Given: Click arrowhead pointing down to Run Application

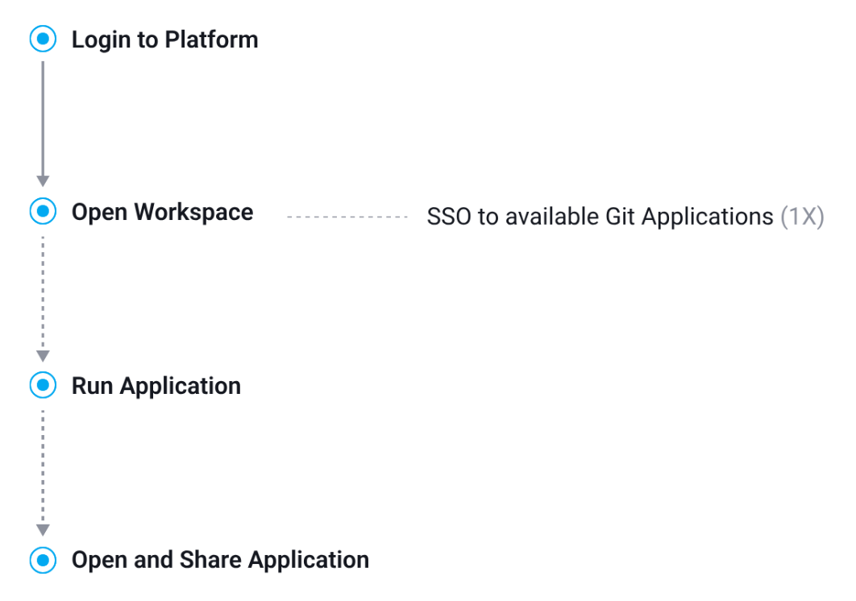Looking at the screenshot, I should coord(43,355).
